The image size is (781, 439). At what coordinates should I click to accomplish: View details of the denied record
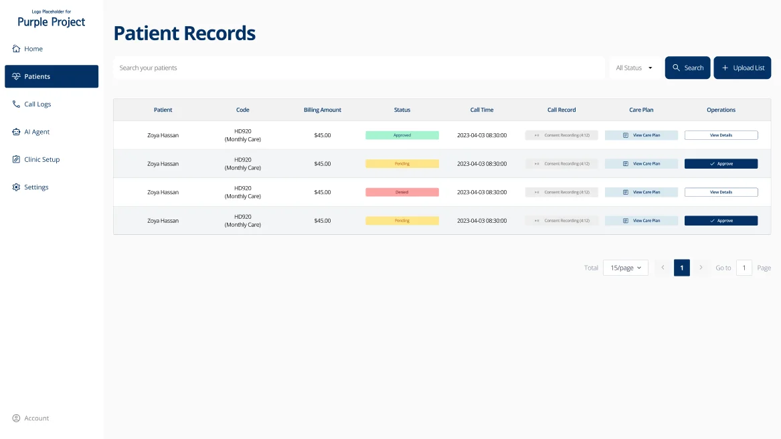[x=721, y=192]
